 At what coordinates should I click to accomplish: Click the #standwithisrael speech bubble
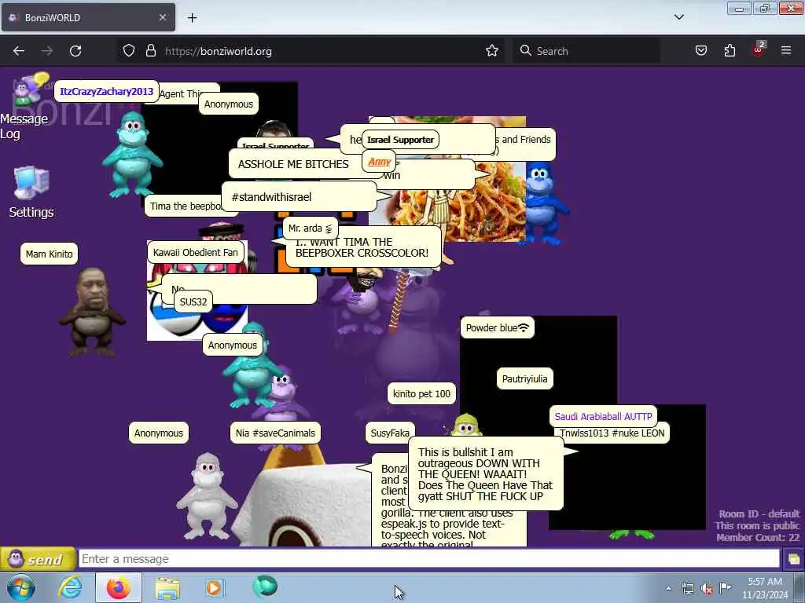[x=300, y=197]
